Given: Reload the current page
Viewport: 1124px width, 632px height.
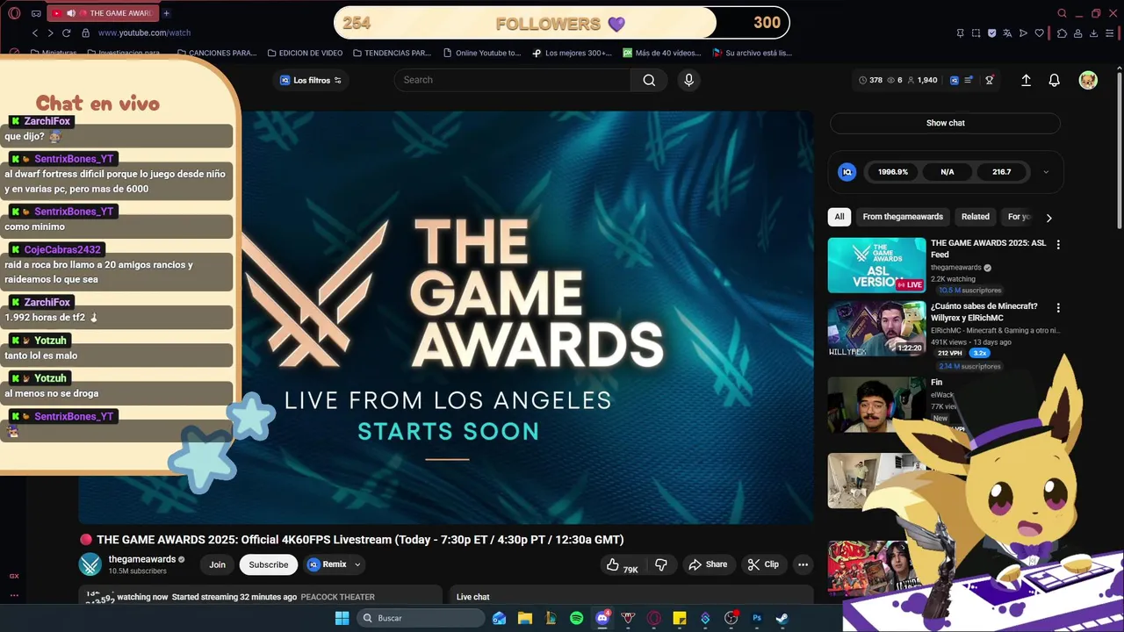Looking at the screenshot, I should tap(66, 32).
